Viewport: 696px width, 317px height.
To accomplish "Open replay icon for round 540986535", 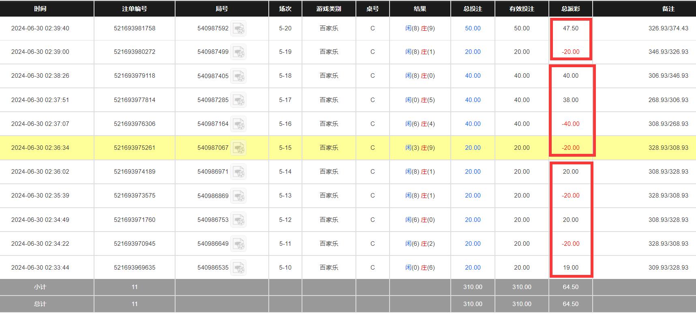I will 238,268.
